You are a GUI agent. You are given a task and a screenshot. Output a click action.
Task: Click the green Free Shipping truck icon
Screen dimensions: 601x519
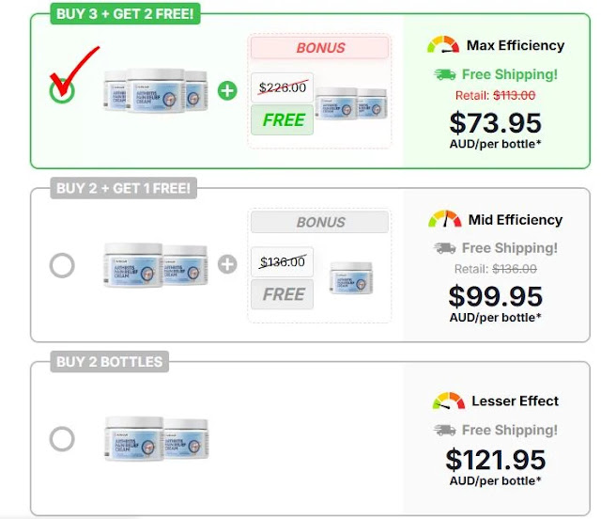(x=445, y=73)
